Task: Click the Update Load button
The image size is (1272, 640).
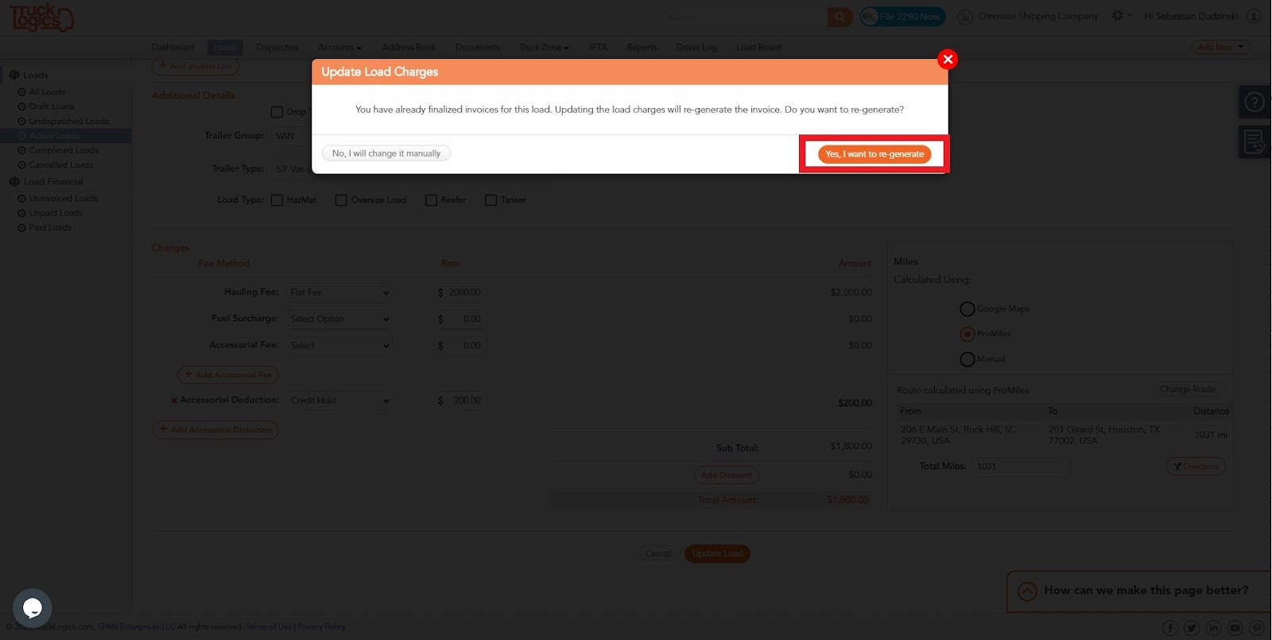Action: [x=717, y=553]
